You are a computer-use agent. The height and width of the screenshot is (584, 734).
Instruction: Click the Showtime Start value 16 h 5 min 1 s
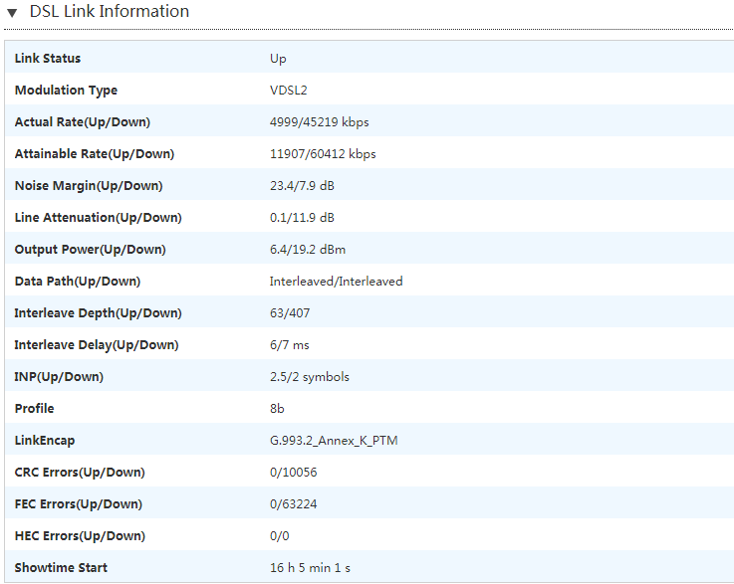tap(310, 568)
